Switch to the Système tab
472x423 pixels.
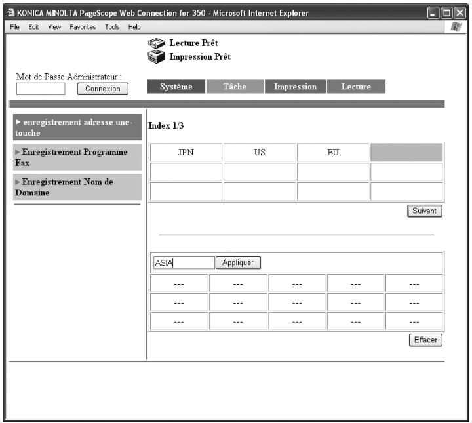point(176,87)
